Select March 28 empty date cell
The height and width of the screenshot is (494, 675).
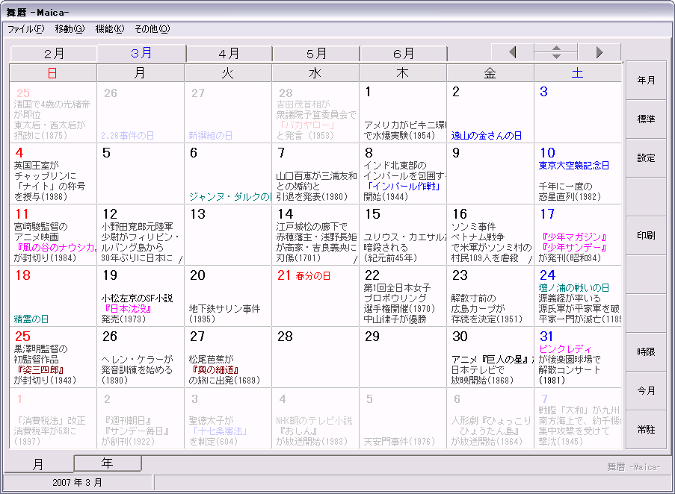315,357
